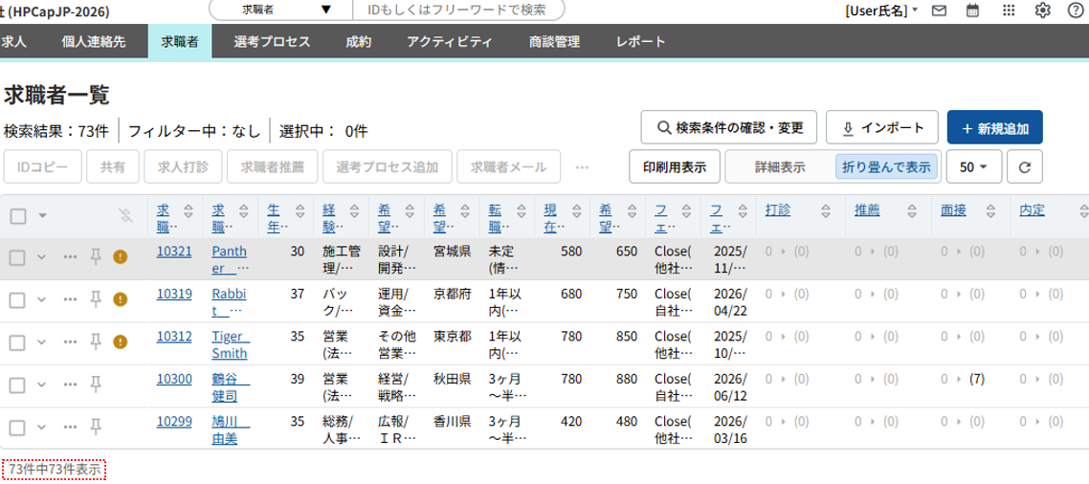Open the レポート tab

pos(641,42)
